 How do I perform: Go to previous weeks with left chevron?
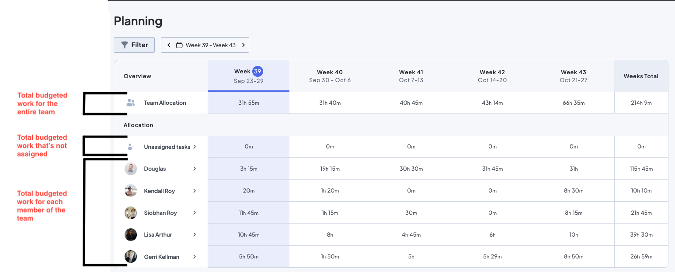169,45
